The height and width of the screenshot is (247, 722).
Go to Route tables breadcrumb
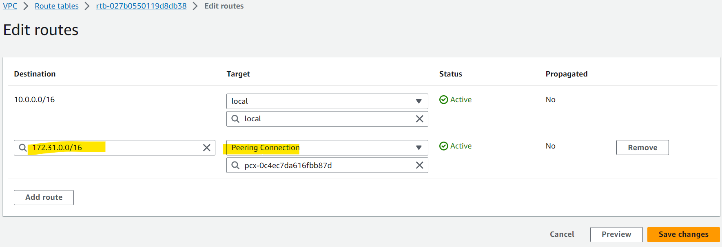(x=57, y=6)
